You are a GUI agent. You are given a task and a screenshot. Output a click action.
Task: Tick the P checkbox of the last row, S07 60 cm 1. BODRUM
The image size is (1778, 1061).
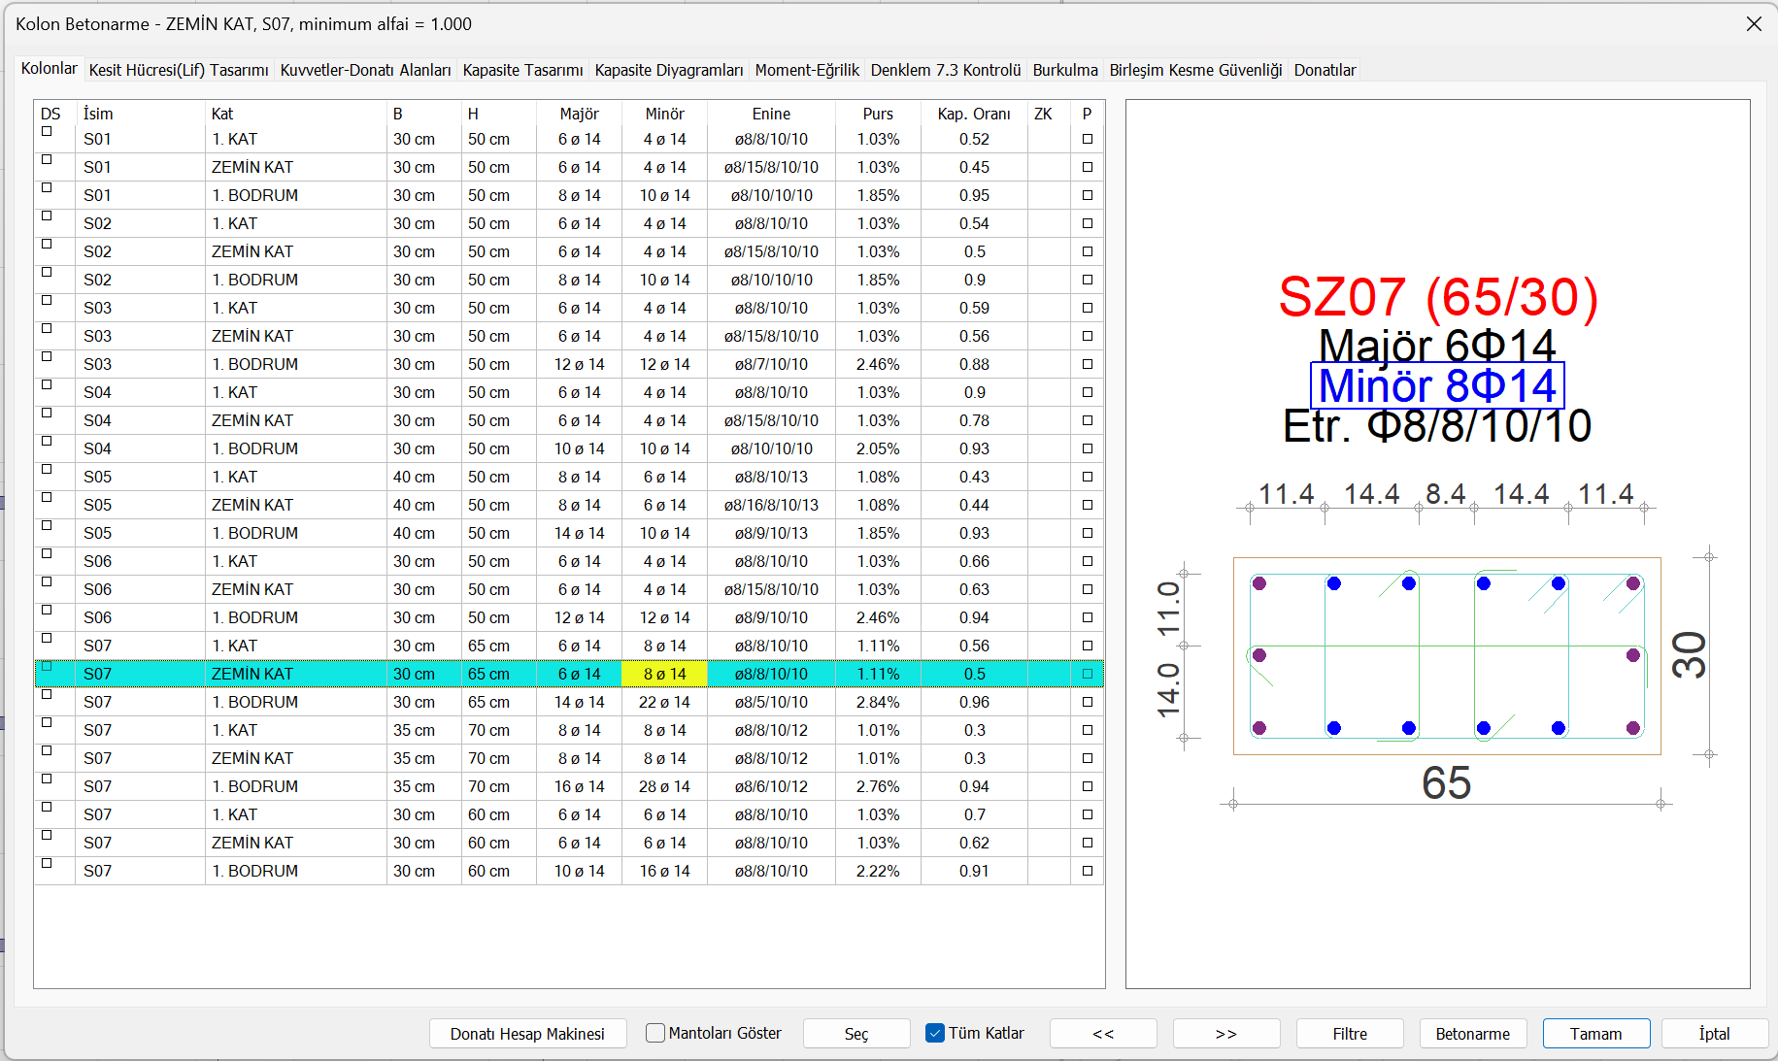coord(1088,871)
